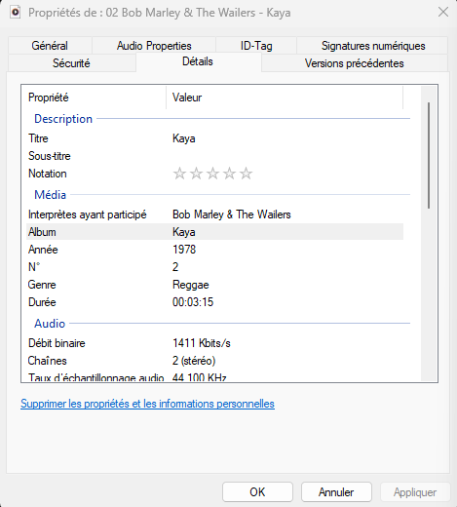Select the Chaînes property label
Viewport: 457px width, 507px height.
pos(48,361)
